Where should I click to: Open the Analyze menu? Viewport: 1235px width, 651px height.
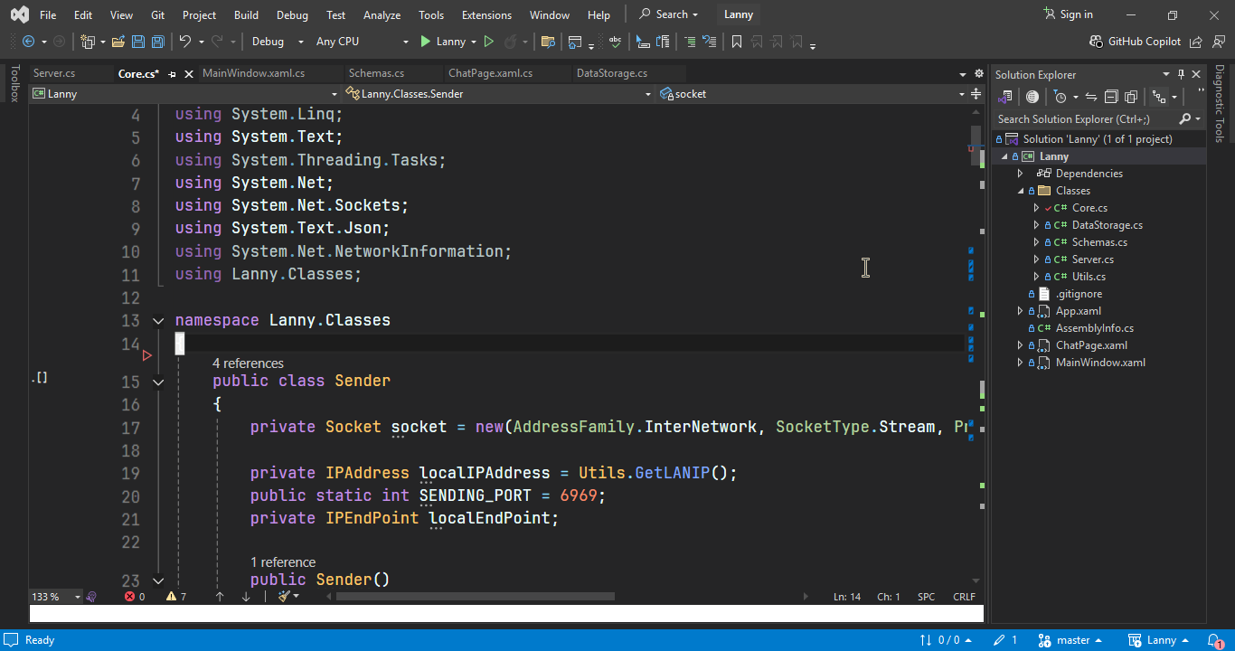pyautogui.click(x=382, y=14)
